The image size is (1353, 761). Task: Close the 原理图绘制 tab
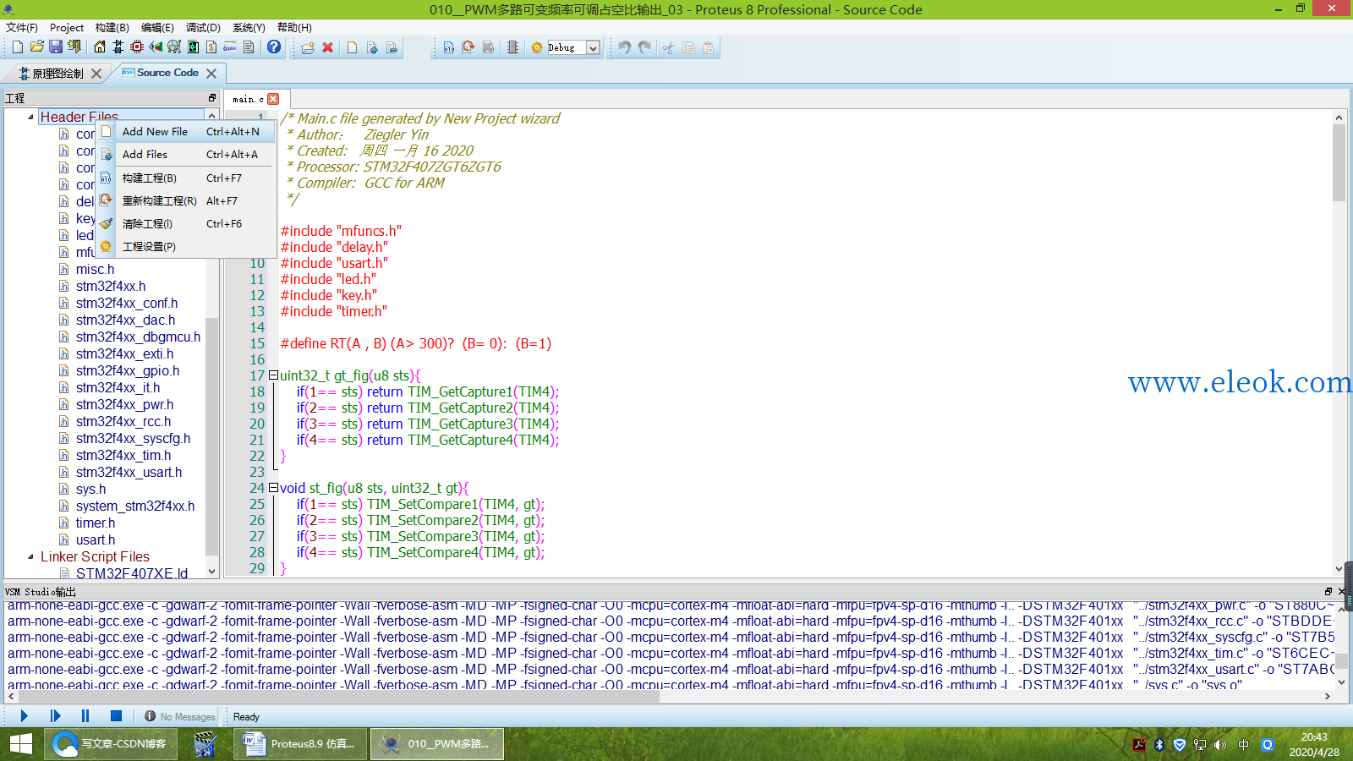(x=96, y=74)
